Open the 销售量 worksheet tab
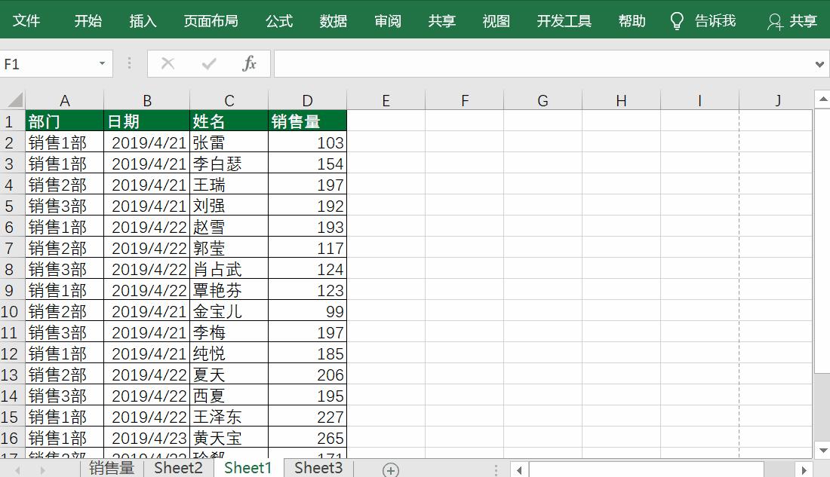830x477 pixels. [112, 468]
